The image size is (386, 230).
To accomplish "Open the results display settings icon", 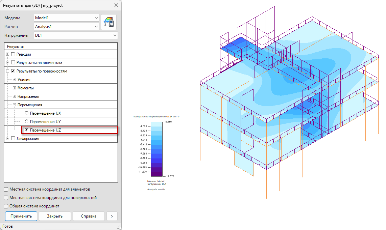I will (108, 22).
